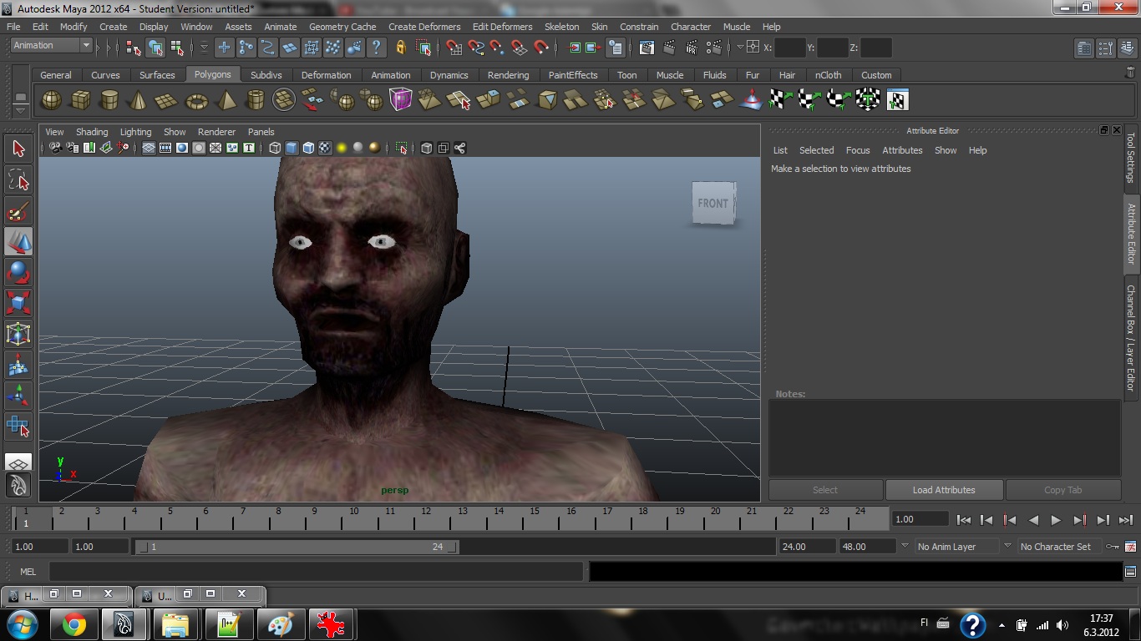Pick the Paint Selection brush tool
Screen dimensions: 1141x641
pyautogui.click(x=18, y=210)
